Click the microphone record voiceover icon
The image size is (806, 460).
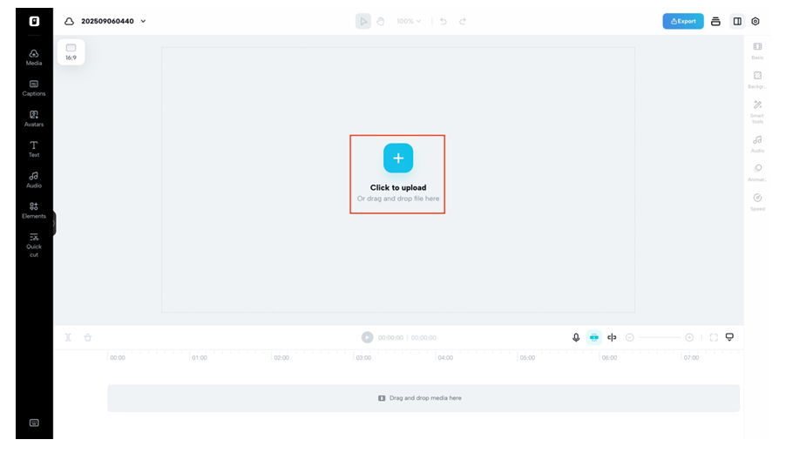click(x=576, y=337)
